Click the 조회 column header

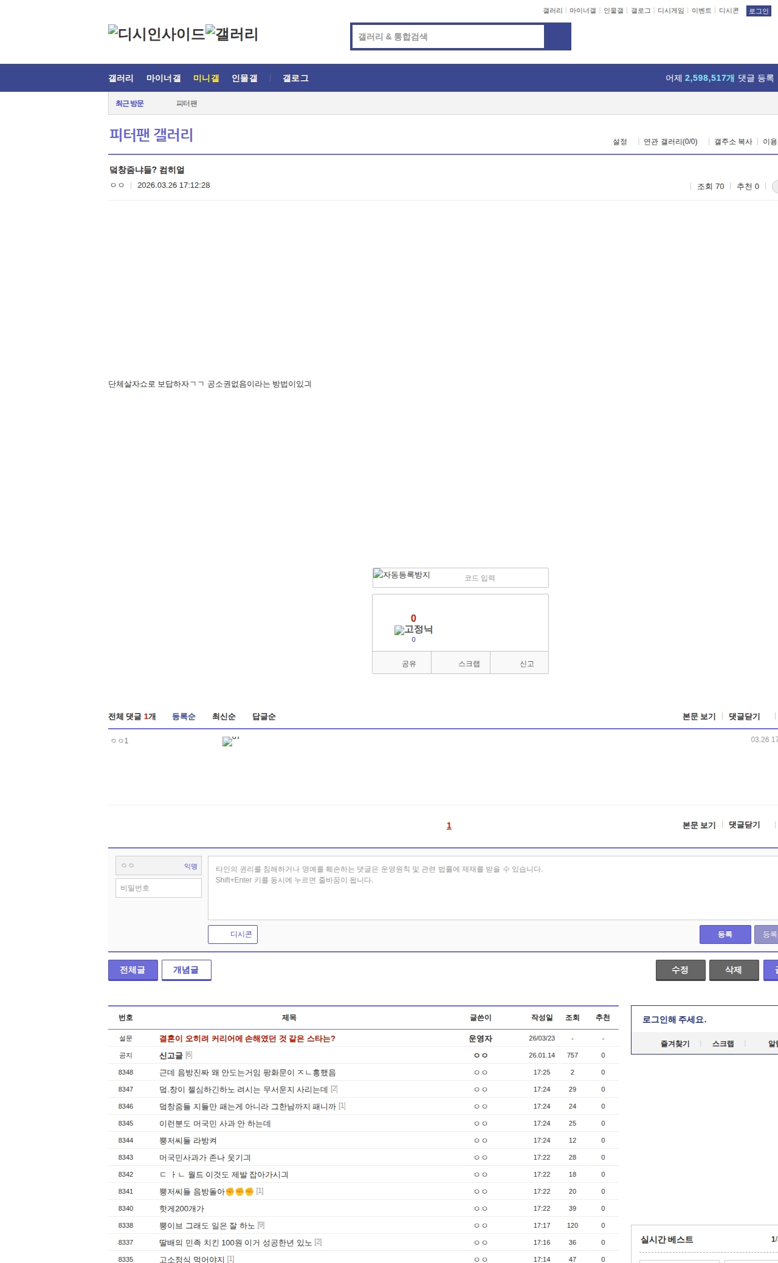coord(573,1017)
